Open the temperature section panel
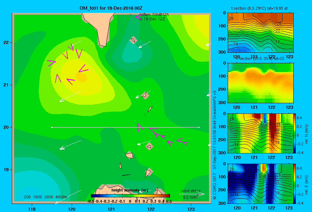The height and width of the screenshot is (212, 312). tap(261, 32)
